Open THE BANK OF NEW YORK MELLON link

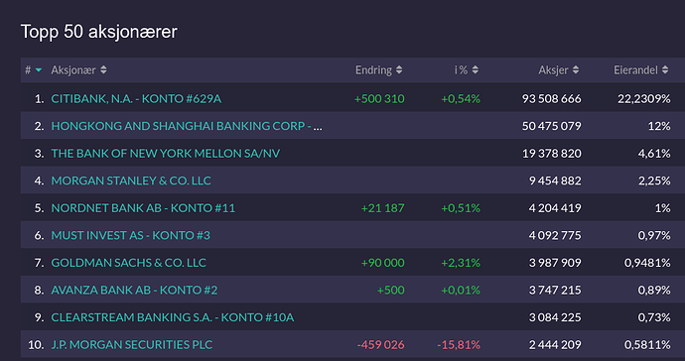tap(166, 154)
